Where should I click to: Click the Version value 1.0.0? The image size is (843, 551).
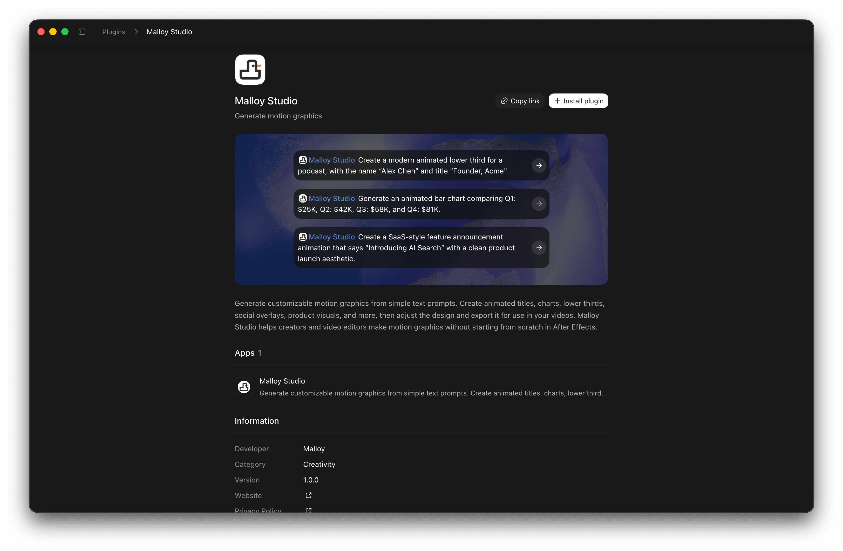(x=311, y=480)
